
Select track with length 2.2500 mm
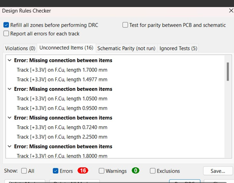(62, 137)
